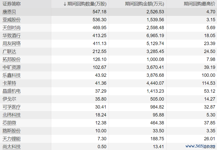
Task: Open the 北纬科技 stock link
Action: 12,115
